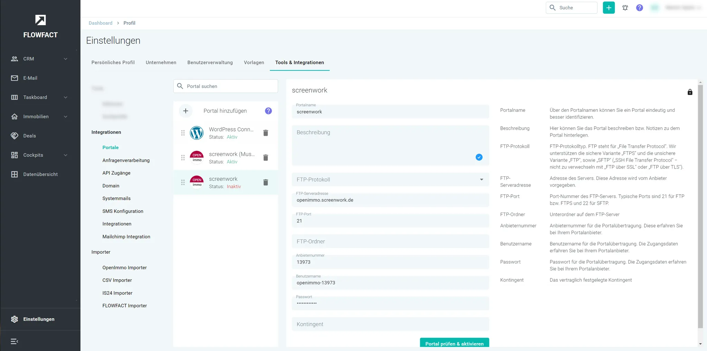
Task: Click the WordPress logo icon
Action: [197, 133]
